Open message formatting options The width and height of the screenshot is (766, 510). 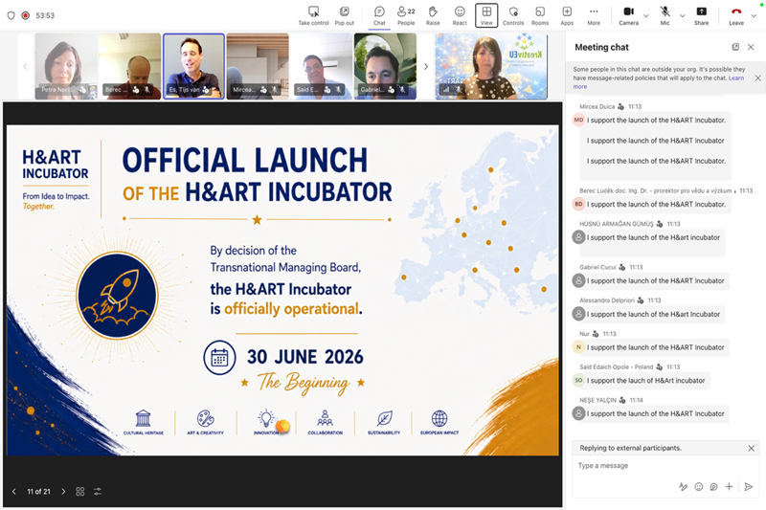point(683,487)
